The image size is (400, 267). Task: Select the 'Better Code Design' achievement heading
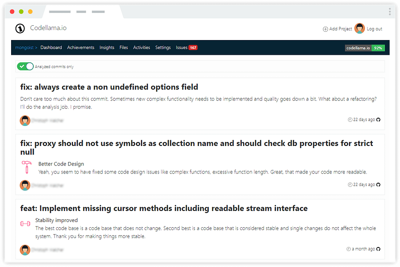click(61, 164)
